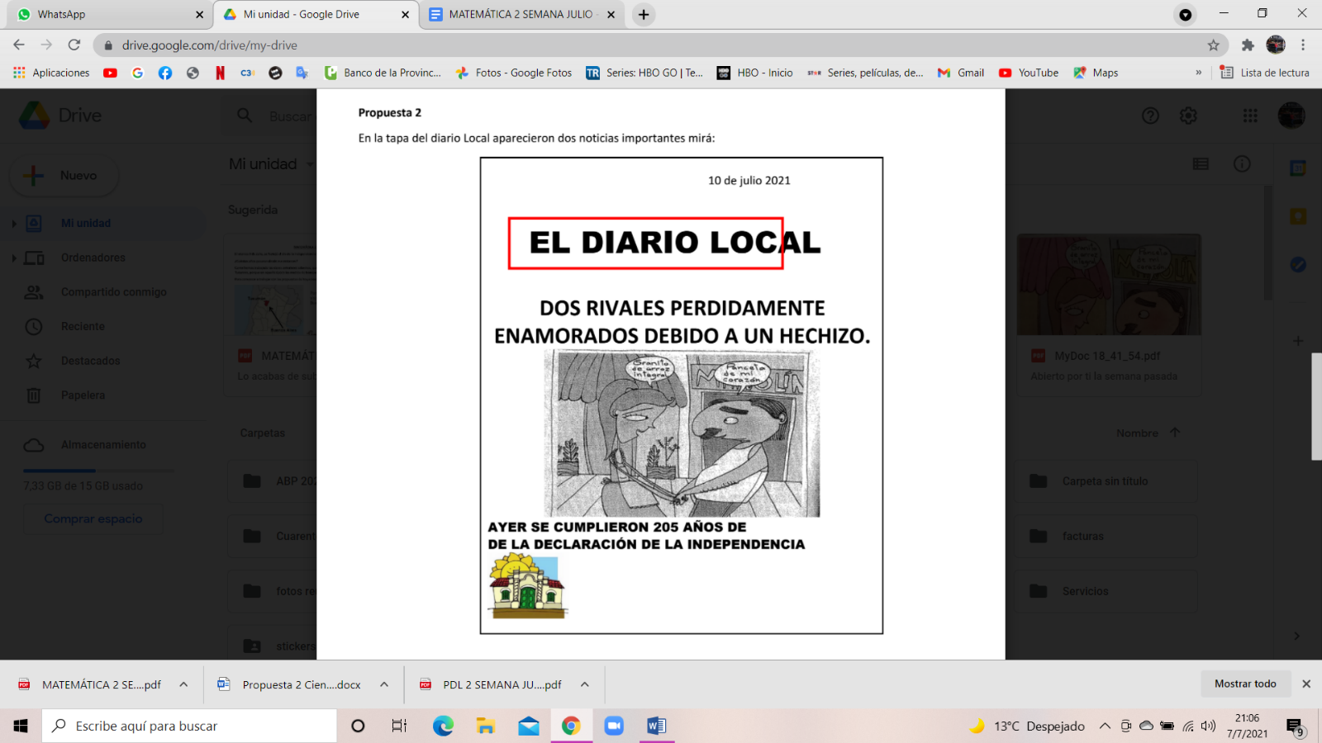Open Zoom from taskbar
Screen dimensions: 1322x743
613,726
